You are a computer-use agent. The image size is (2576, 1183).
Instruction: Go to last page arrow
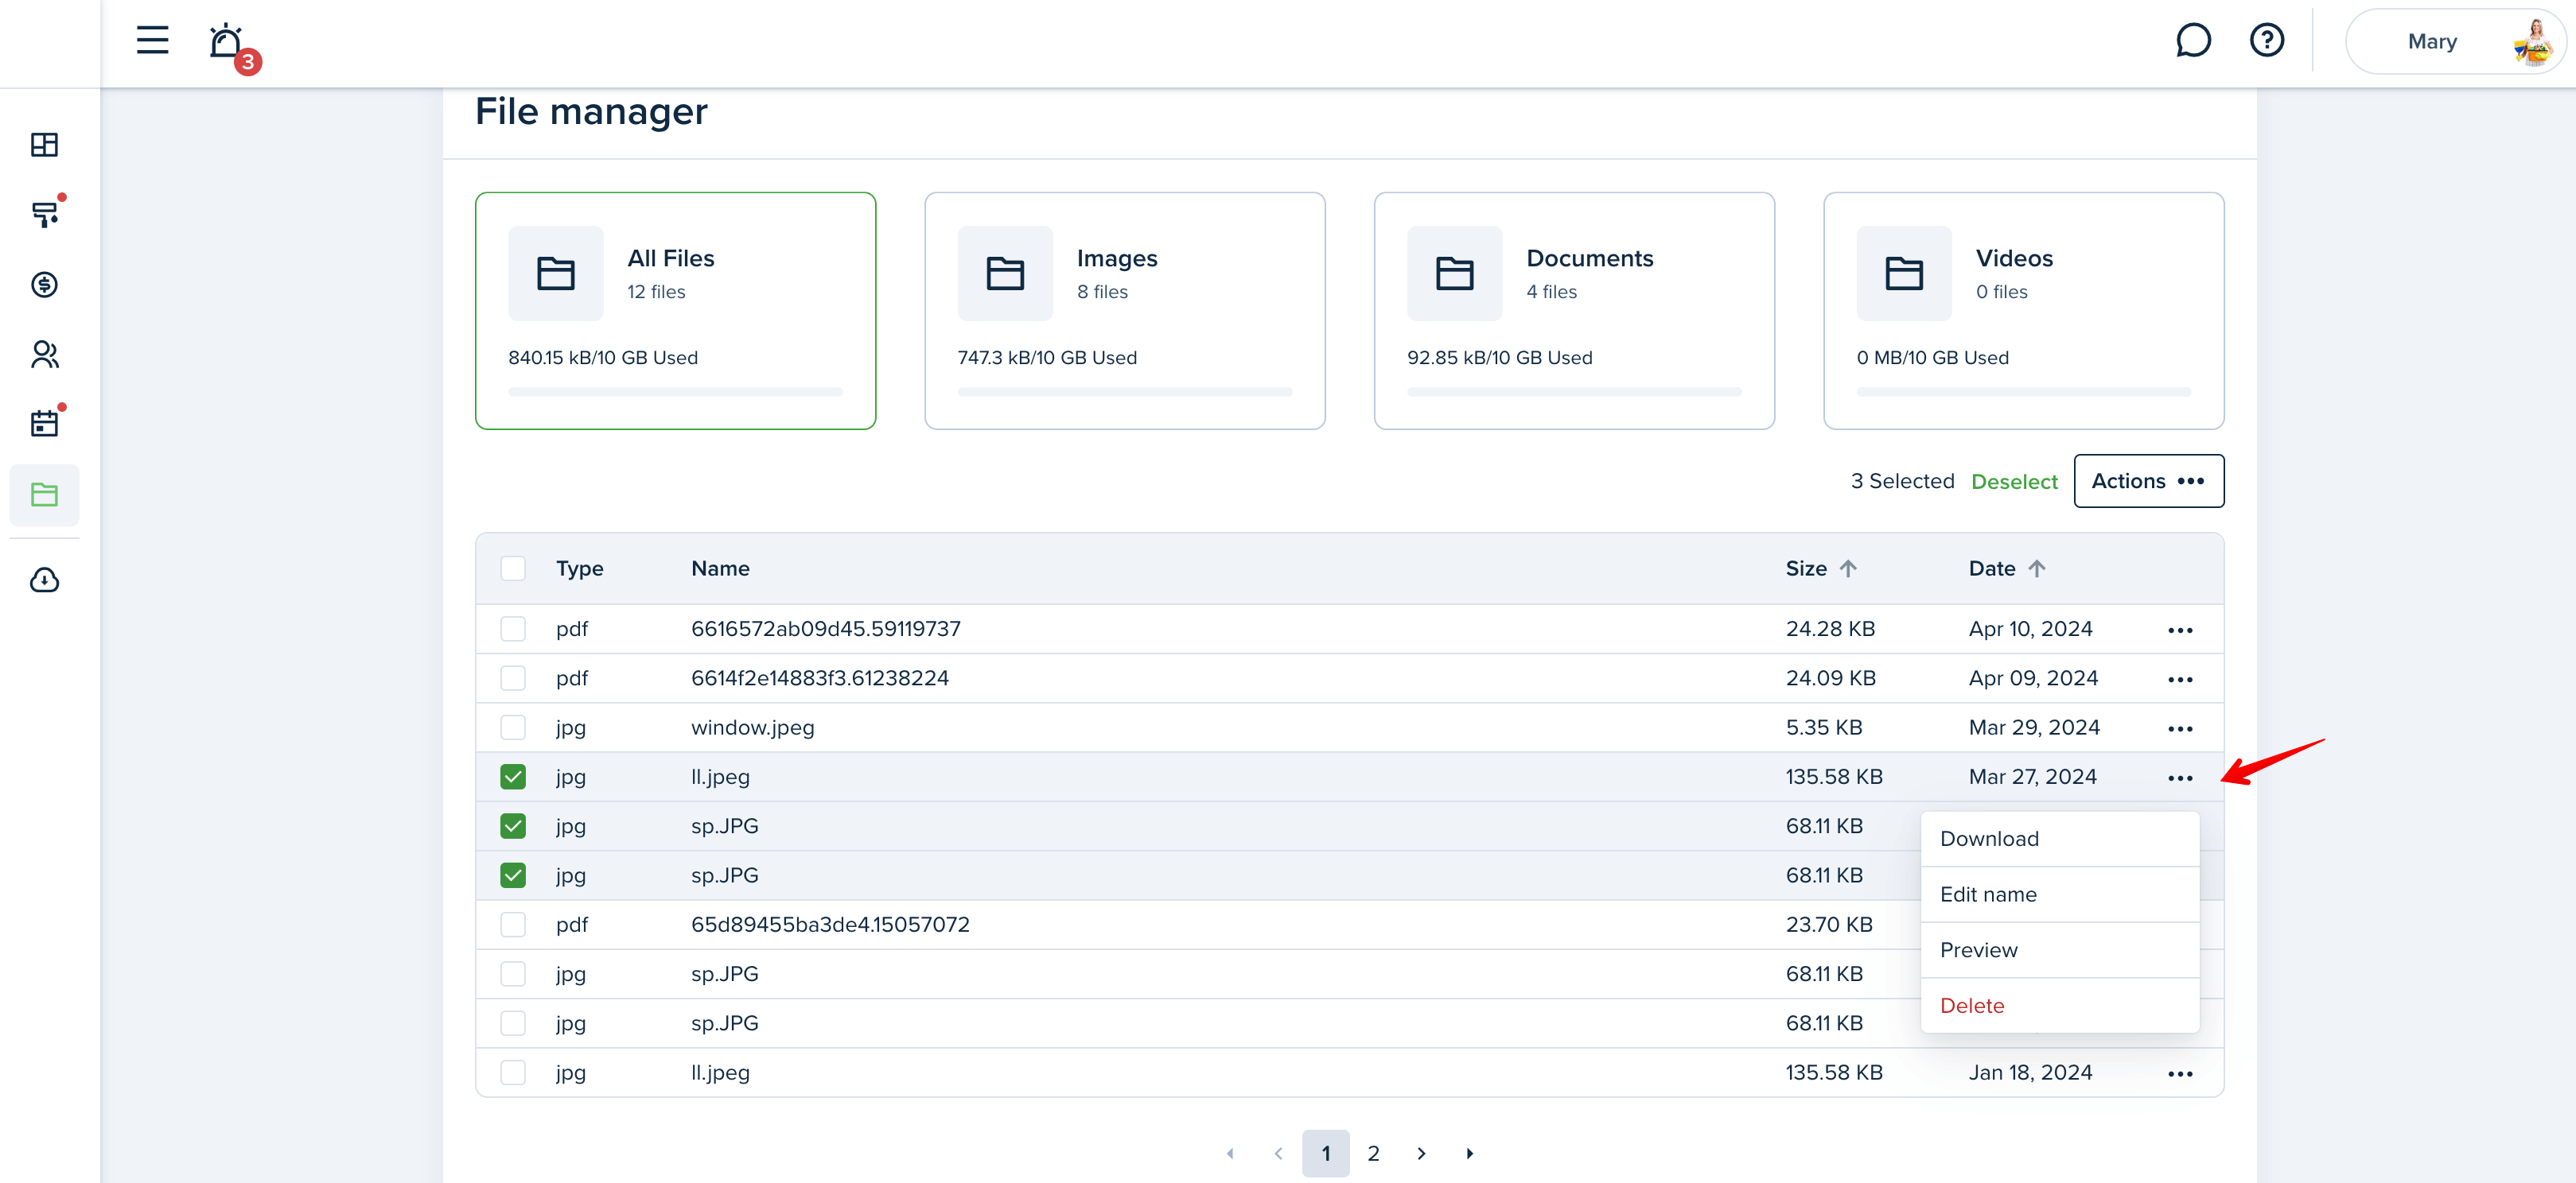(1469, 1153)
